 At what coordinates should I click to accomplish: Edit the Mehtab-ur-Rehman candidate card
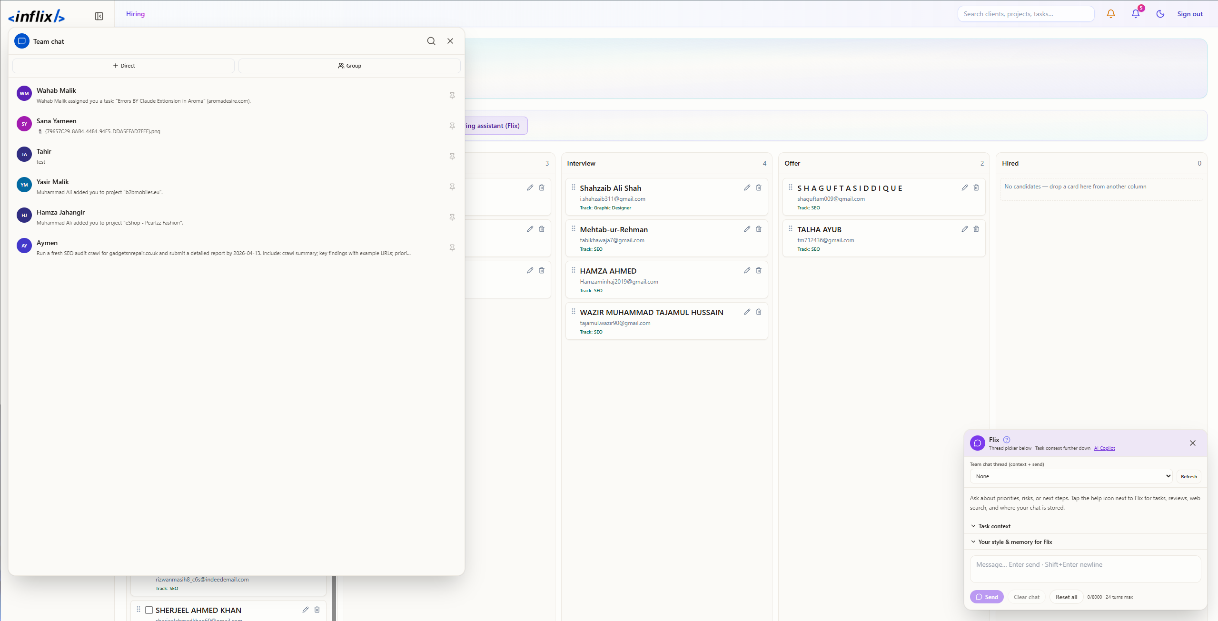747,229
